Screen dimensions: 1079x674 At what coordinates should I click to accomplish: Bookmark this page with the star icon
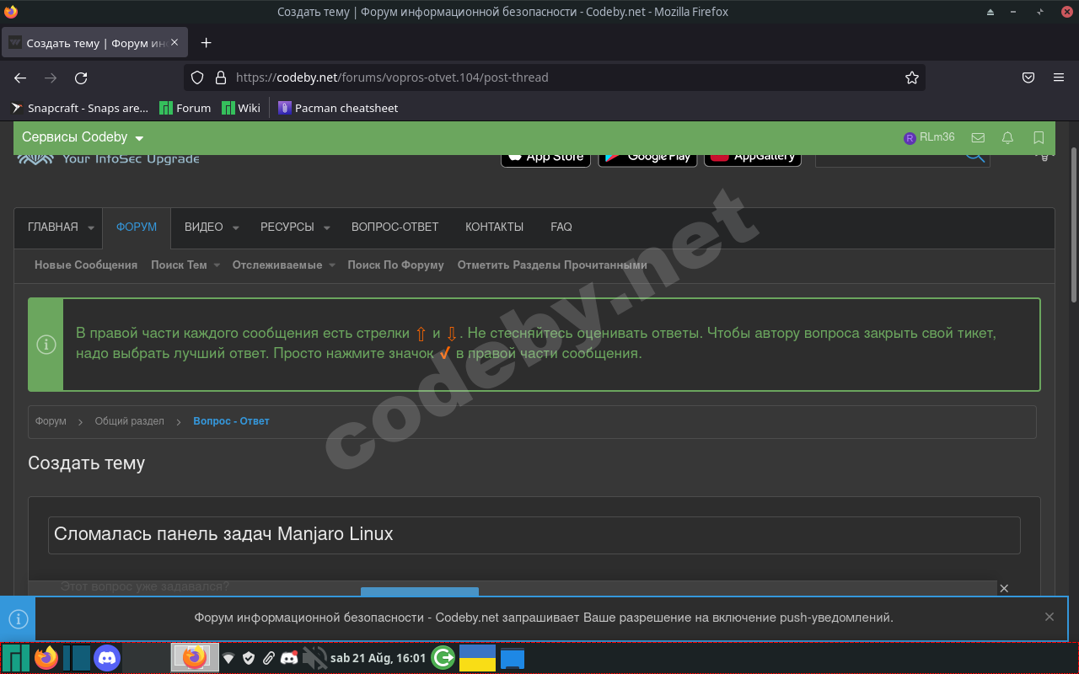[x=911, y=78]
